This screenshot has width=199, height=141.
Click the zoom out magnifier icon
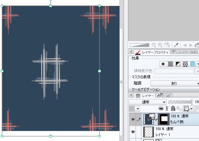(x=154, y=45)
